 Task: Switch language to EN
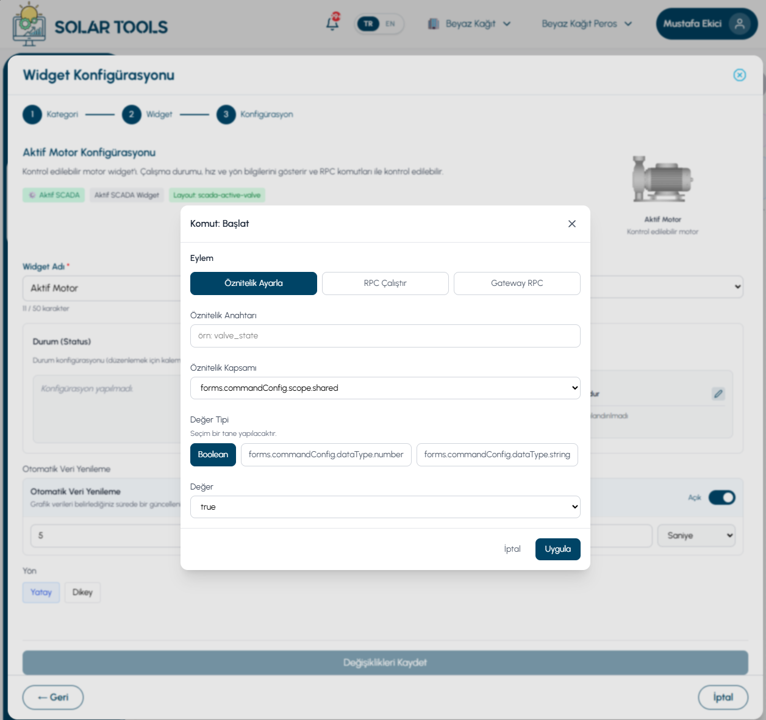click(x=390, y=24)
